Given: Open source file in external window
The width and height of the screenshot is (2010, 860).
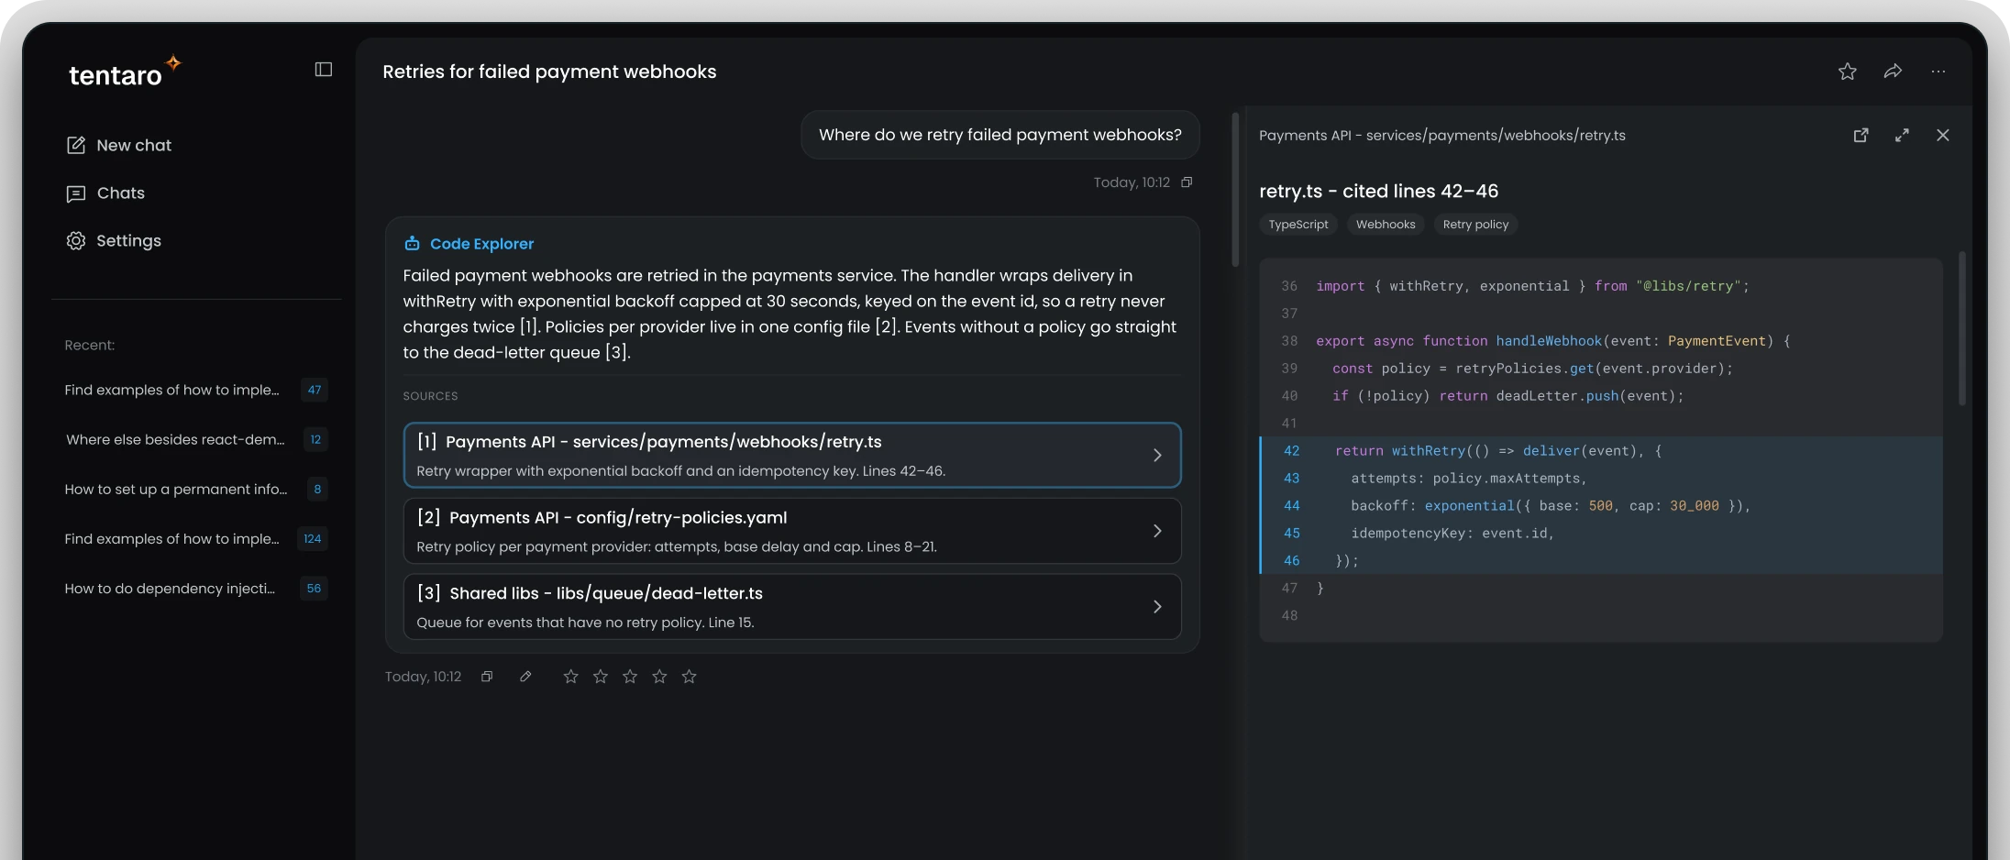Looking at the screenshot, I should (1861, 136).
